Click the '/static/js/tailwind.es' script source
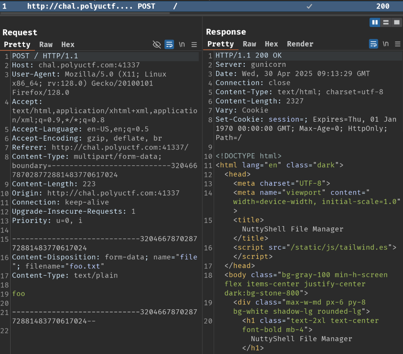403x354 pixels. [339, 247]
